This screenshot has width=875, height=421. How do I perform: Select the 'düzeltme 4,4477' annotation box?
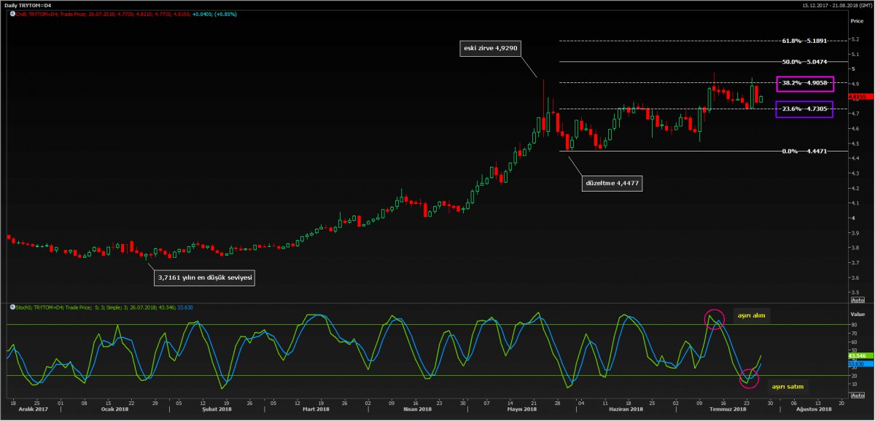[x=611, y=183]
